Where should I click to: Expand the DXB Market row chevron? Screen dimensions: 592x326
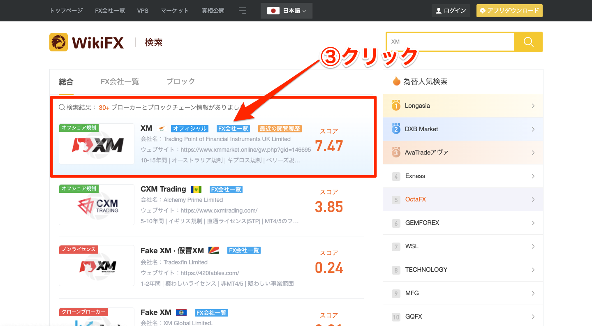(533, 129)
